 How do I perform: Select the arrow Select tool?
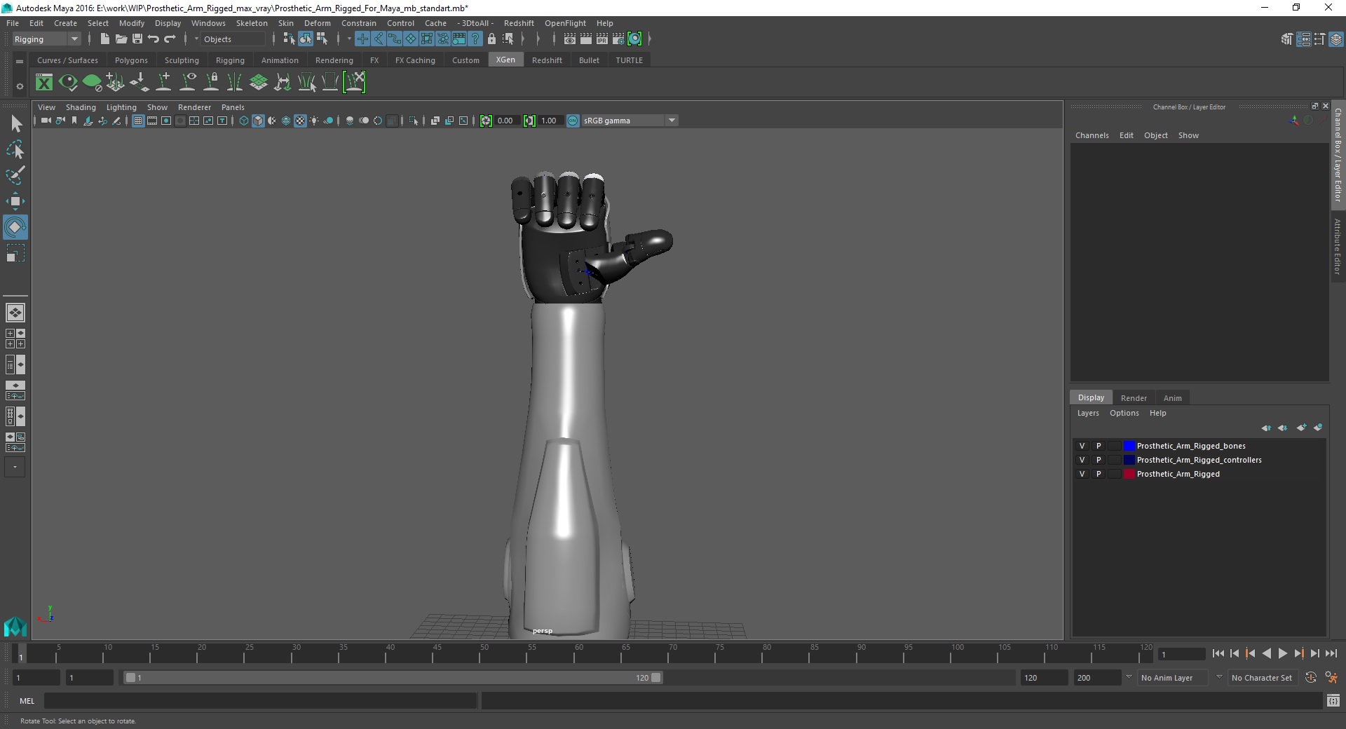[x=15, y=124]
